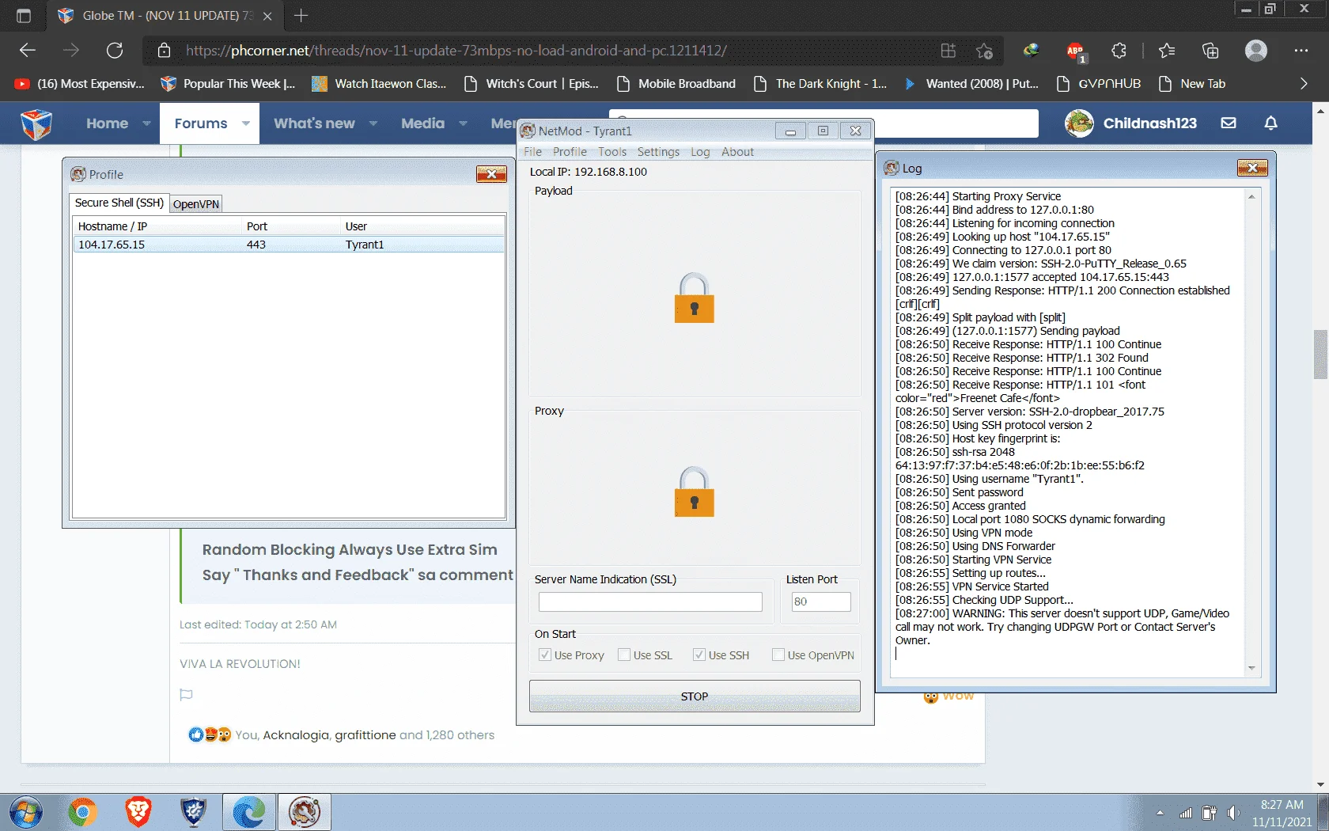Viewport: 1329px width, 831px height.
Task: Select the Secure Shell (SSH) tab
Action: coord(119,203)
